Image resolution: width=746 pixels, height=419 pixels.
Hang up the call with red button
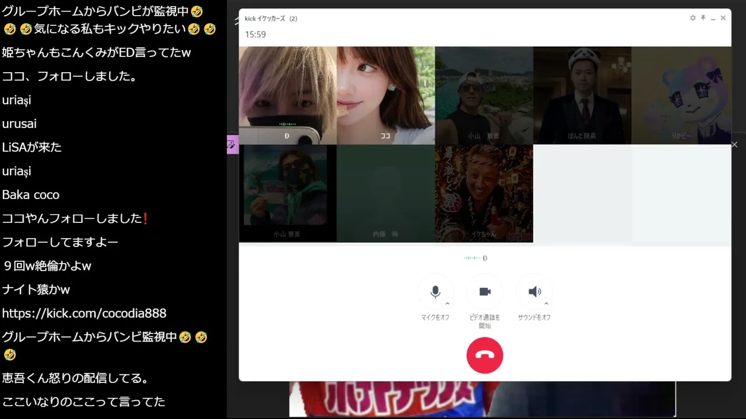pos(485,355)
